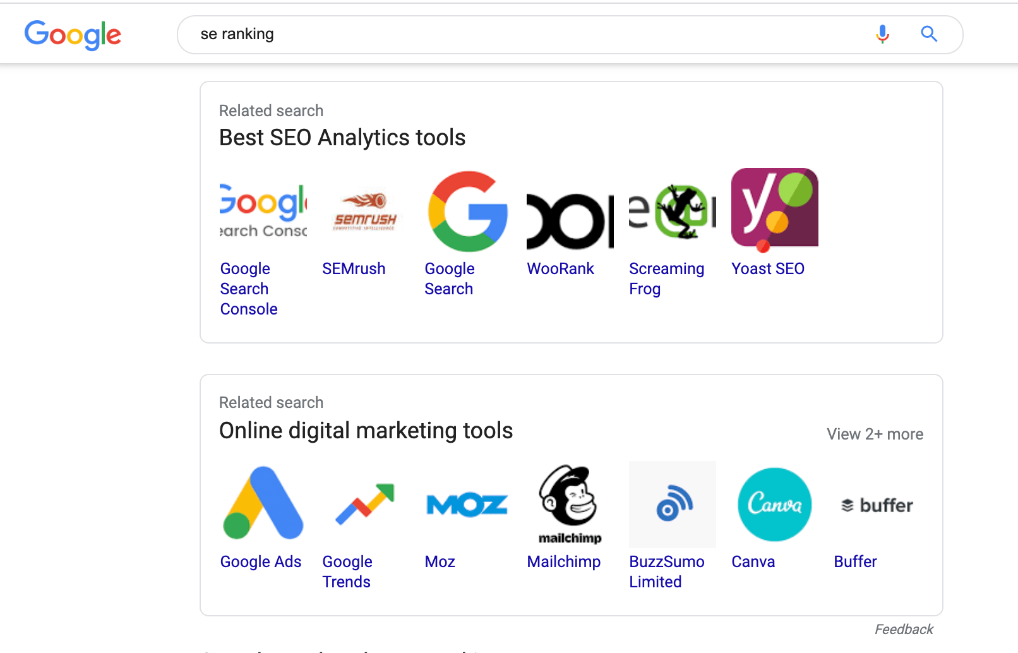Screen dimensions: 1018x653
Task: Click the Google Search Console text link
Action: pyautogui.click(x=249, y=289)
